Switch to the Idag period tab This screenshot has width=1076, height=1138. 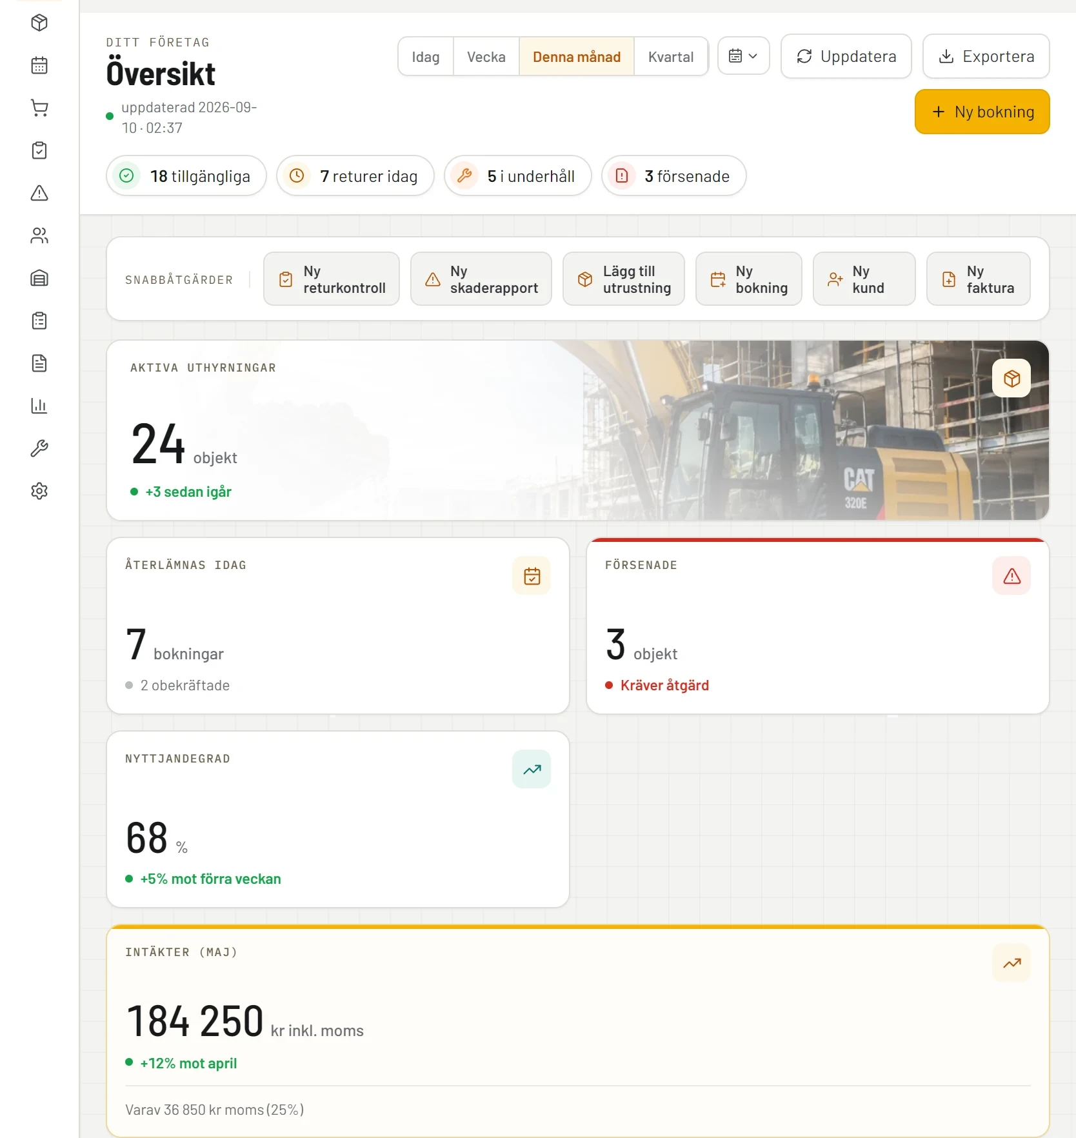point(426,57)
